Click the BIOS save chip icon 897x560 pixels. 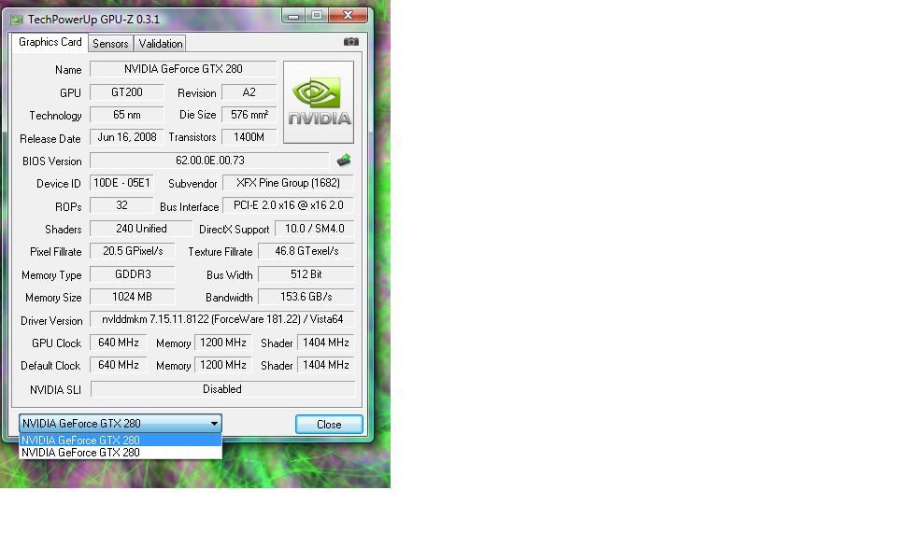344,160
